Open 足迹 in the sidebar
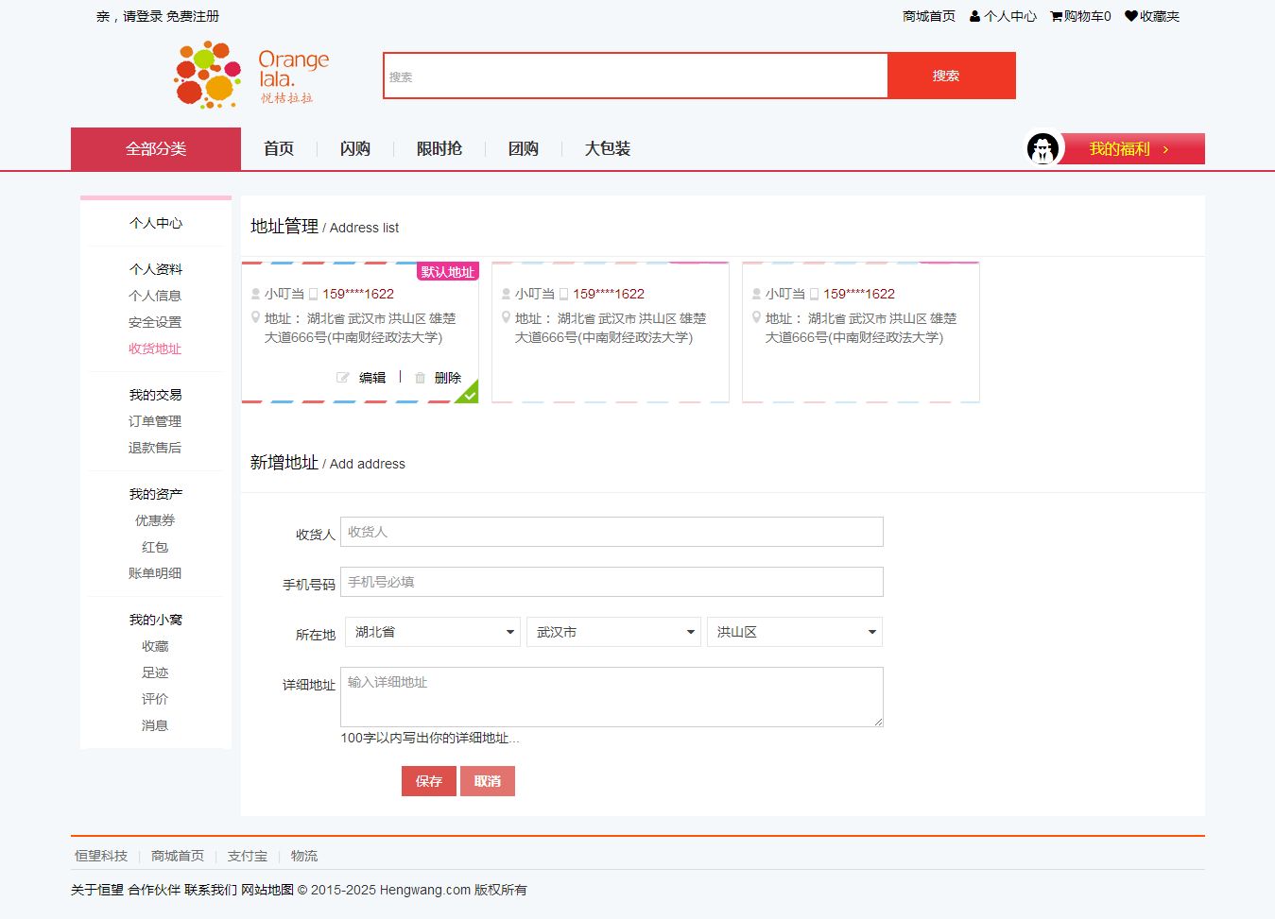The width and height of the screenshot is (1275, 919). pyautogui.click(x=155, y=672)
